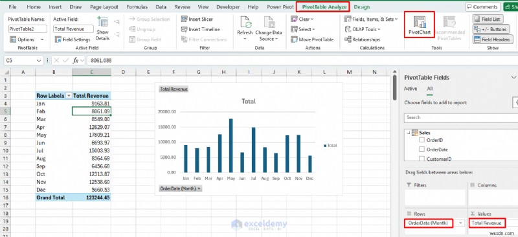Toggle the Field List button
This screenshot has height=237, width=518.
[488, 19]
